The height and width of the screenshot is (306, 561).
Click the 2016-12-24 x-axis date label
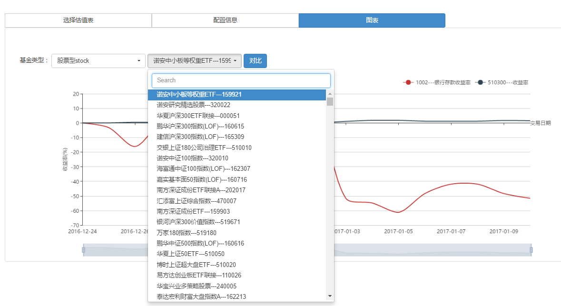click(x=82, y=232)
